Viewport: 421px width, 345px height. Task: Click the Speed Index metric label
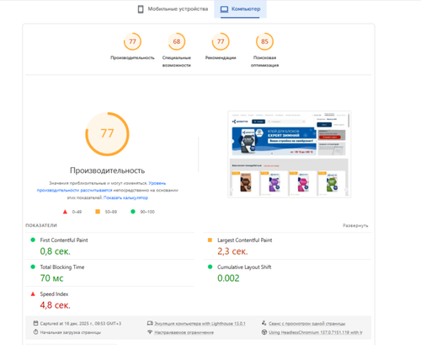[x=54, y=294]
